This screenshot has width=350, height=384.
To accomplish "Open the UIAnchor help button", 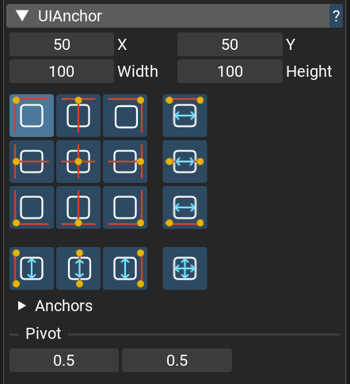I will coord(336,16).
